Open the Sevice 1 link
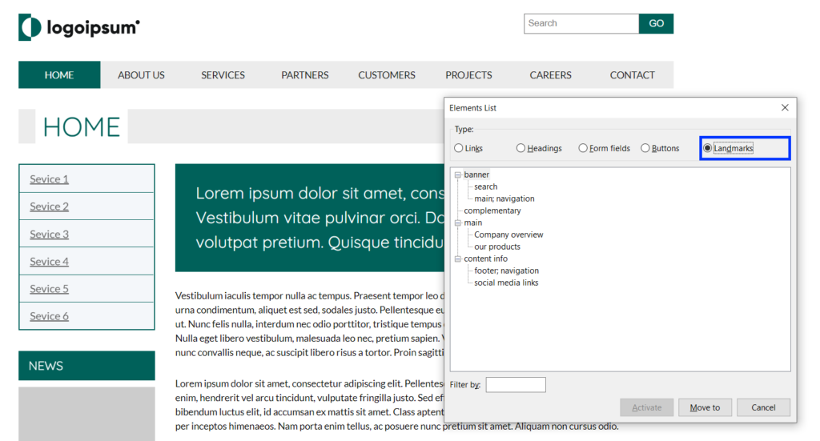Image resolution: width=820 pixels, height=441 pixels. (x=49, y=179)
